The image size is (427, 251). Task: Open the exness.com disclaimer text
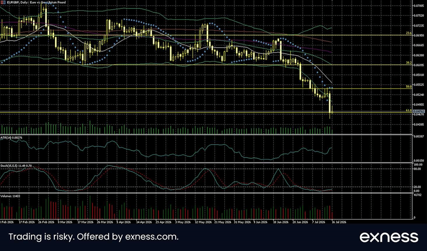click(x=93, y=237)
